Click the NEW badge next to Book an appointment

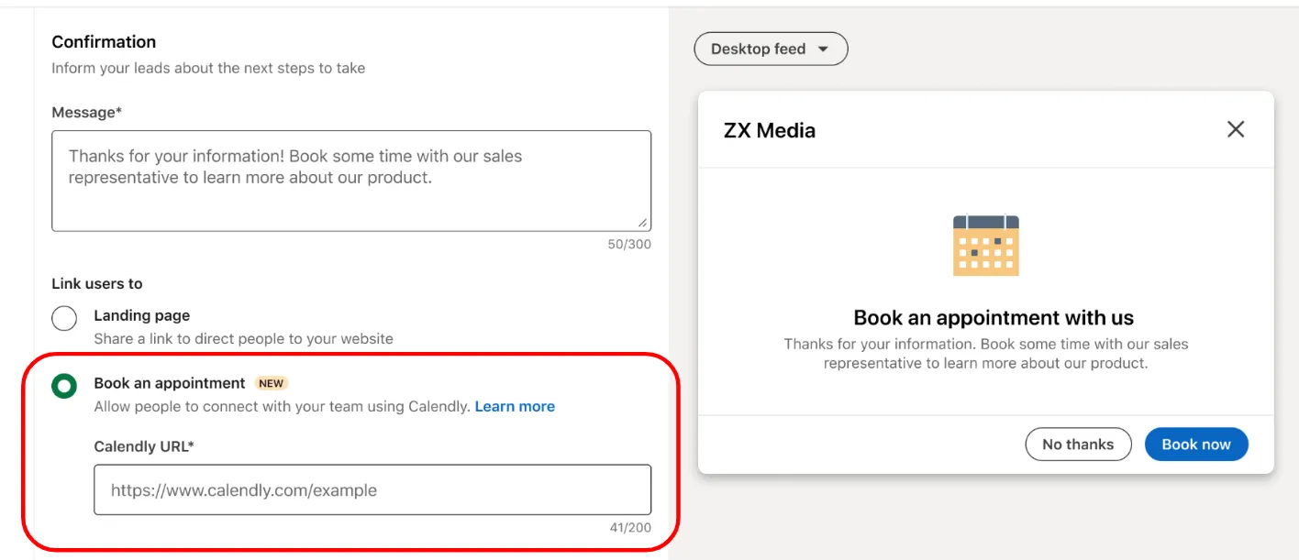271,383
